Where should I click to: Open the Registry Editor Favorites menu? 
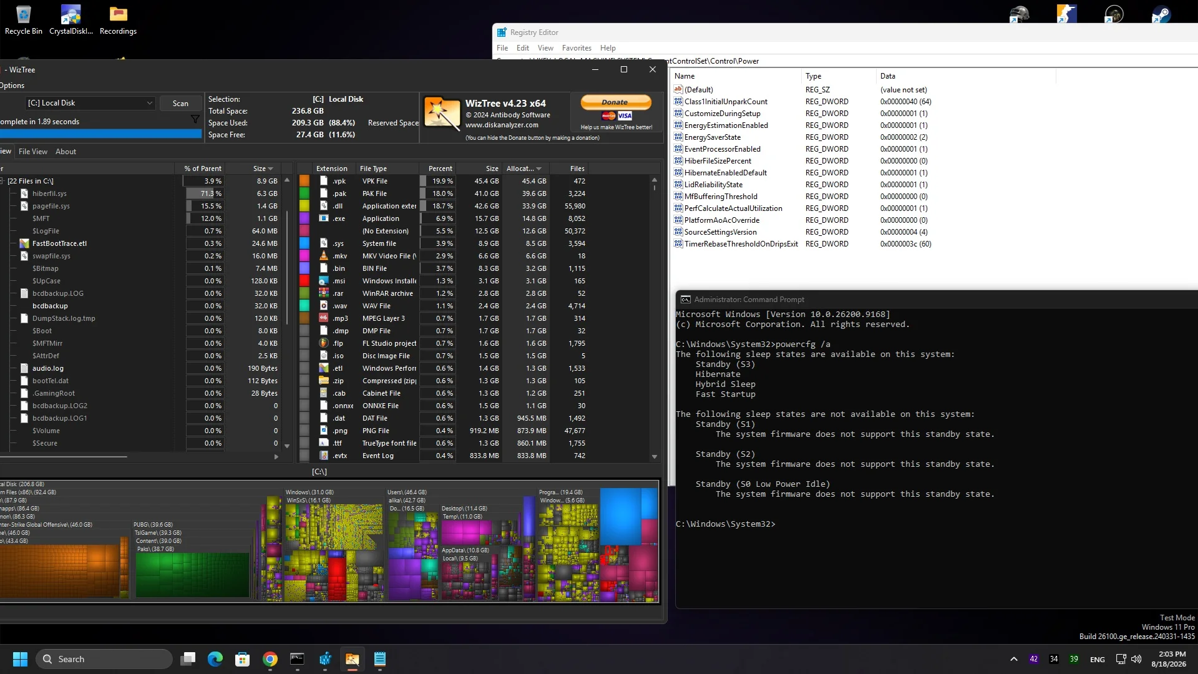pyautogui.click(x=577, y=48)
